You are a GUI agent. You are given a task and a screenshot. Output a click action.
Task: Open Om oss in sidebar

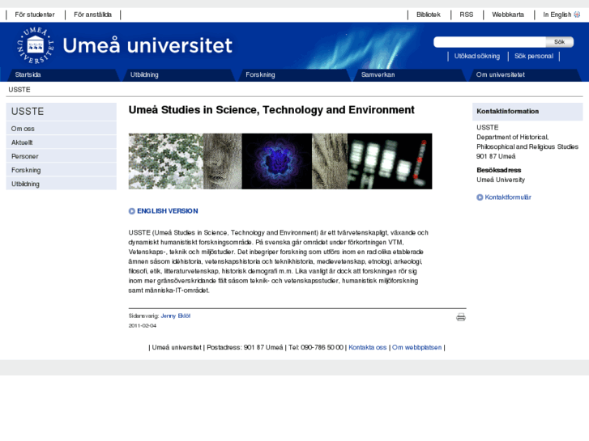tap(62, 129)
